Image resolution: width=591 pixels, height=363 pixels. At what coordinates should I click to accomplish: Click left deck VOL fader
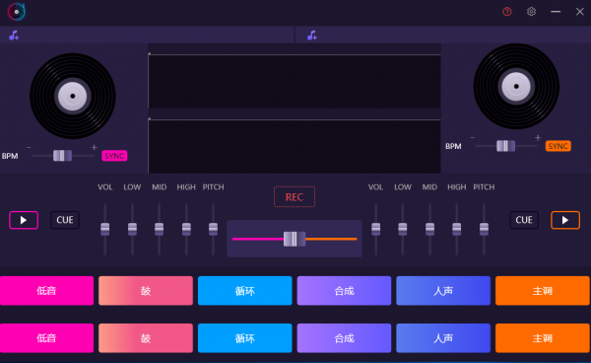(104, 229)
